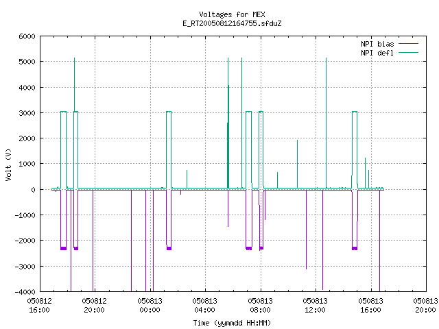Click the -4000 y-axis tick label

pos(25,292)
